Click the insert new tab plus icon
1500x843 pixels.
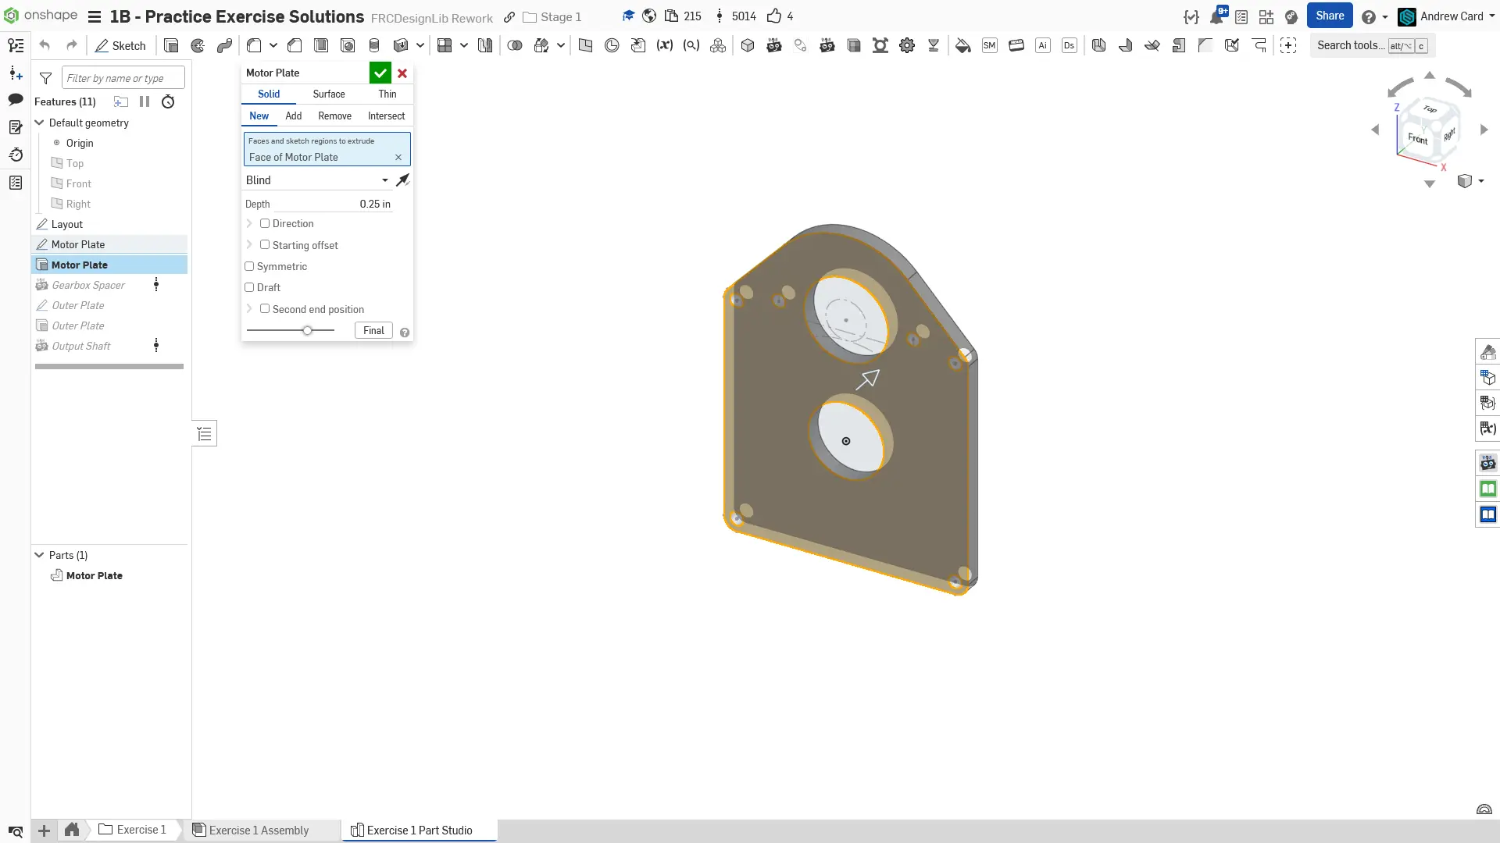coord(44,831)
